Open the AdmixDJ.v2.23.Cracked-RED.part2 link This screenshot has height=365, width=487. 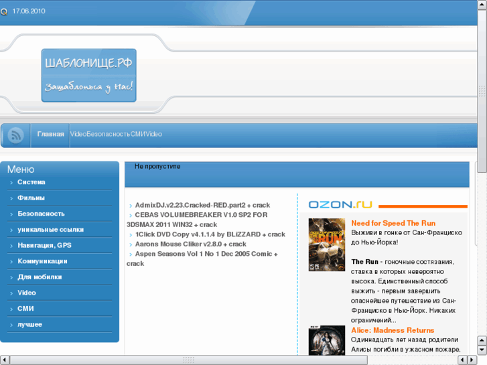pyautogui.click(x=202, y=205)
